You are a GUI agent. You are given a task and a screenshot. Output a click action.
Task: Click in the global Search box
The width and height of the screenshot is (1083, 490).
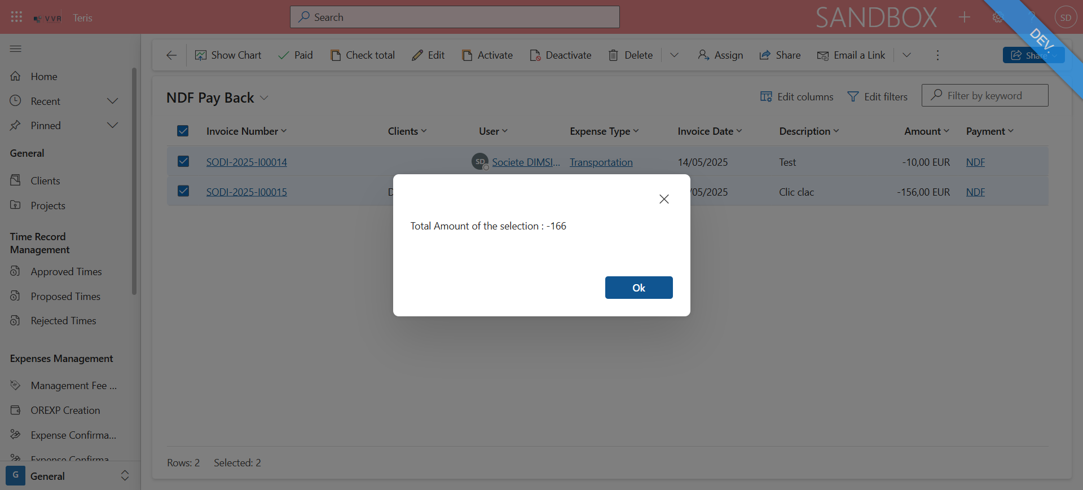455,17
